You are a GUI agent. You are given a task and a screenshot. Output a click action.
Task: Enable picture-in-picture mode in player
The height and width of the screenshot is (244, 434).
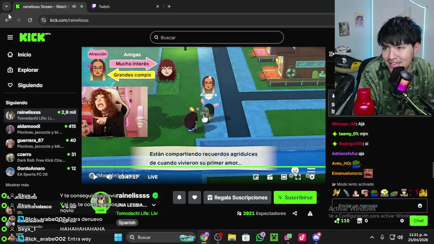coord(256,177)
